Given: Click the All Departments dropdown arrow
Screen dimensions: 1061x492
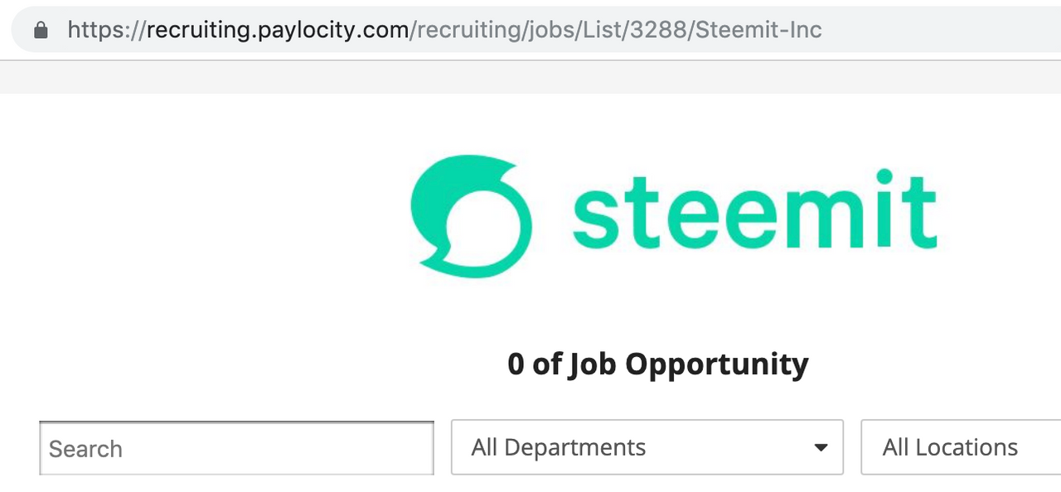Looking at the screenshot, I should click(821, 448).
